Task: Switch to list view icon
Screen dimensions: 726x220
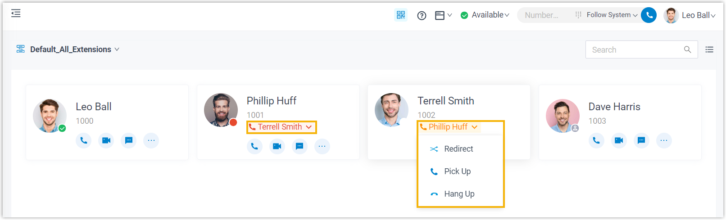Action: [709, 49]
